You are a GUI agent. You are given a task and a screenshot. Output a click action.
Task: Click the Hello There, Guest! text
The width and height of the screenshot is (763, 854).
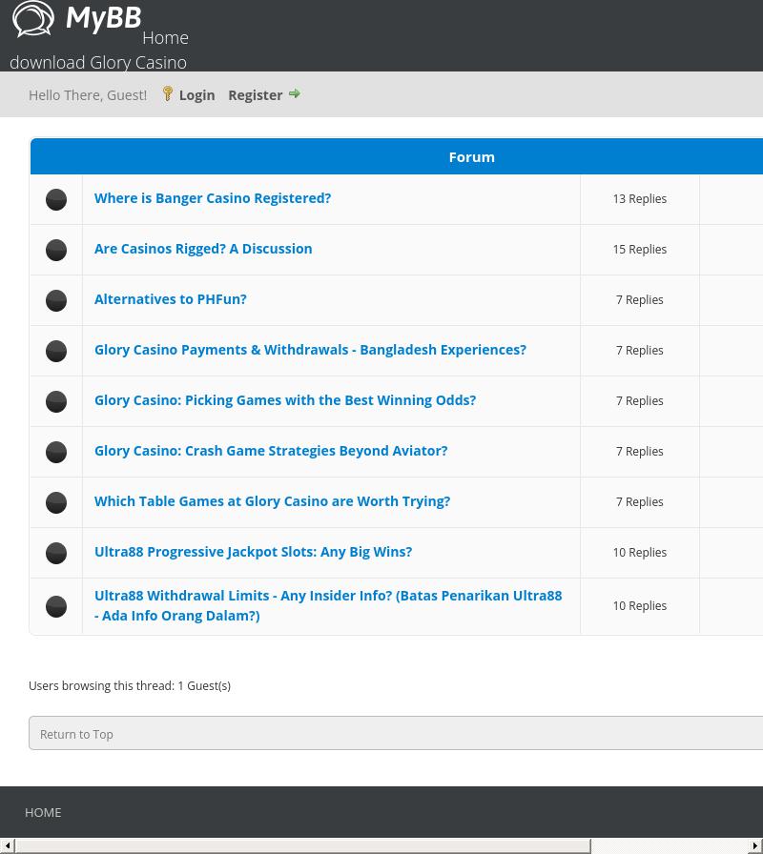[88, 95]
